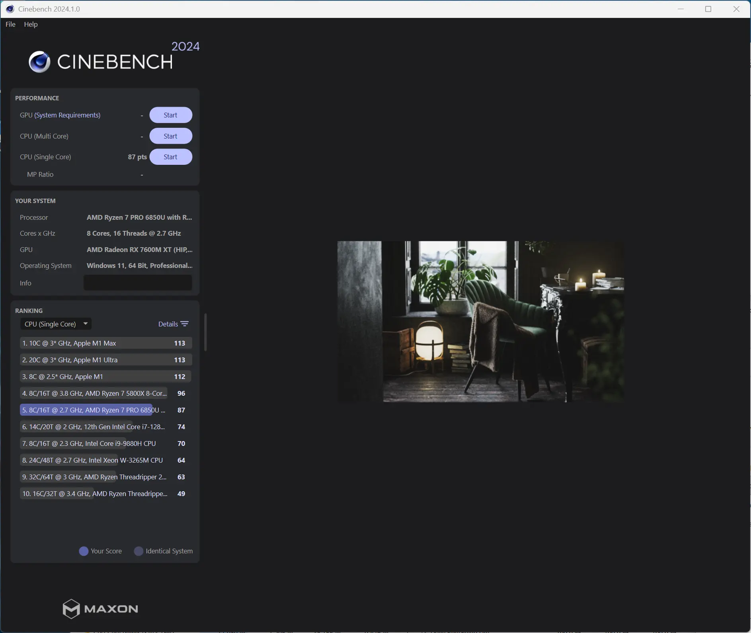The height and width of the screenshot is (633, 751).
Task: Select the highlighted Ryzen 7 PRO 6850U row
Action: (x=106, y=410)
